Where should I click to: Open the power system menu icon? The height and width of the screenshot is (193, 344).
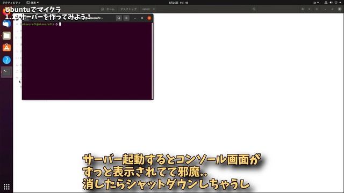336,3
